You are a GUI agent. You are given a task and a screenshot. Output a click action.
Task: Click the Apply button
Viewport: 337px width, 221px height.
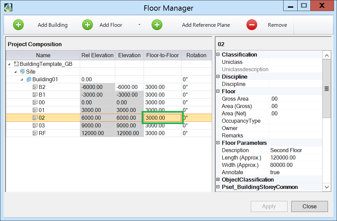click(269, 206)
